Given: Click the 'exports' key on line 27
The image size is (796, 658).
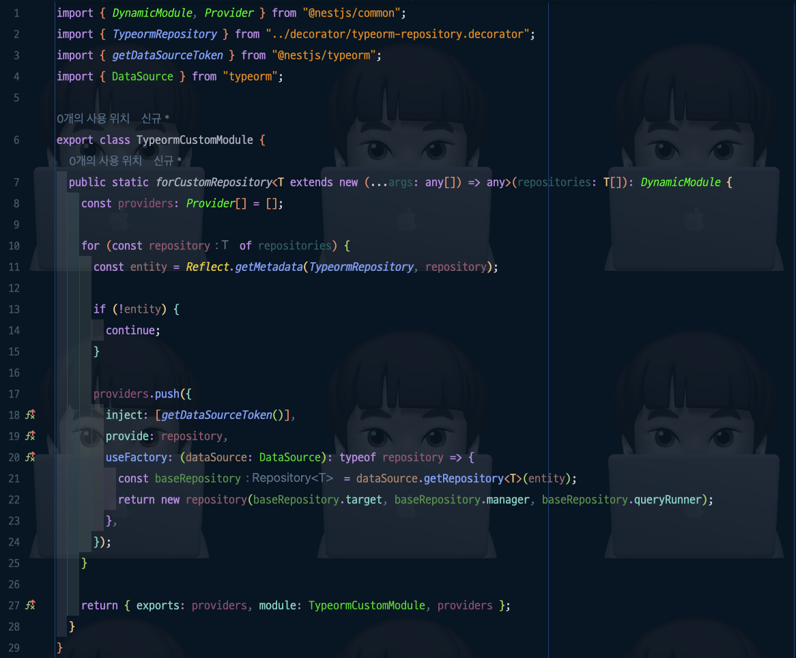Looking at the screenshot, I should pos(158,605).
